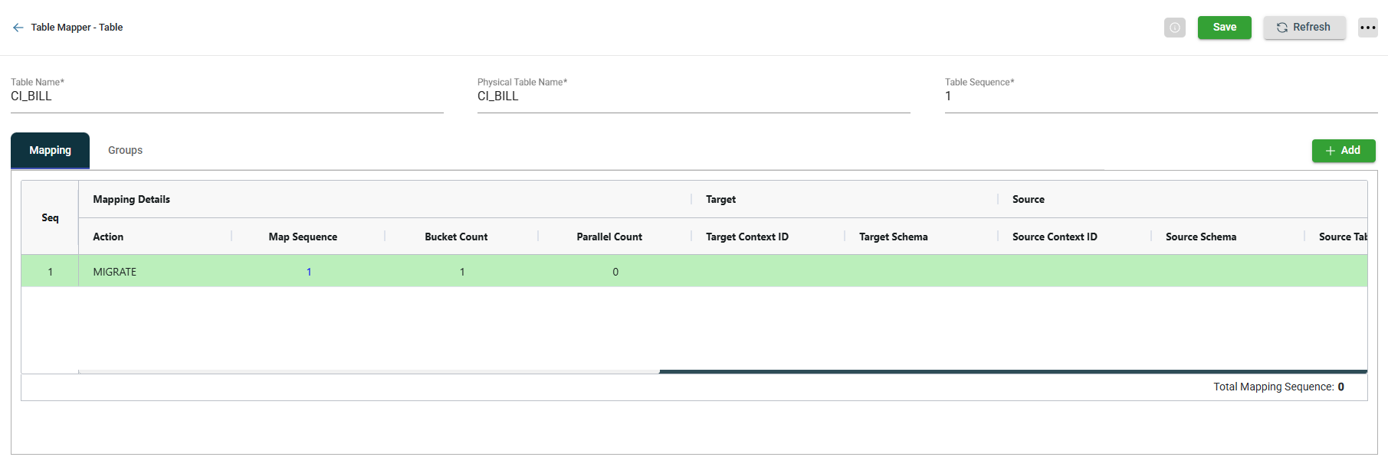Click the Source Schema column header
Viewport: 1388px width, 457px height.
click(1200, 237)
